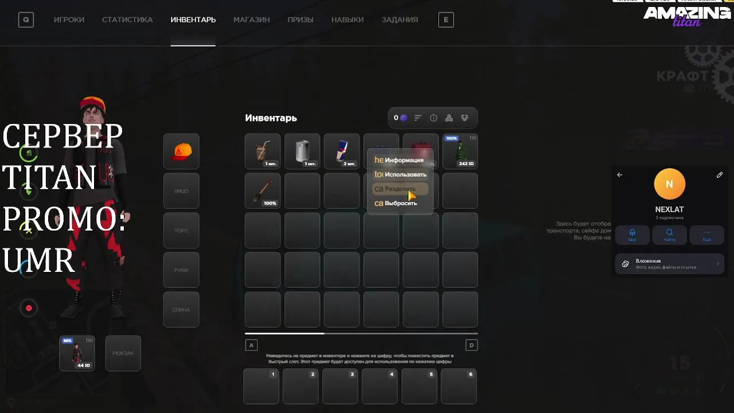Click quick slot 6
Image resolution: width=734 pixels, height=413 pixels.
click(x=459, y=386)
